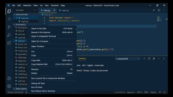The width and height of the screenshot is (173, 97).
Task: Choose Rename in context menu
Action: pyautogui.click(x=52, y=69)
